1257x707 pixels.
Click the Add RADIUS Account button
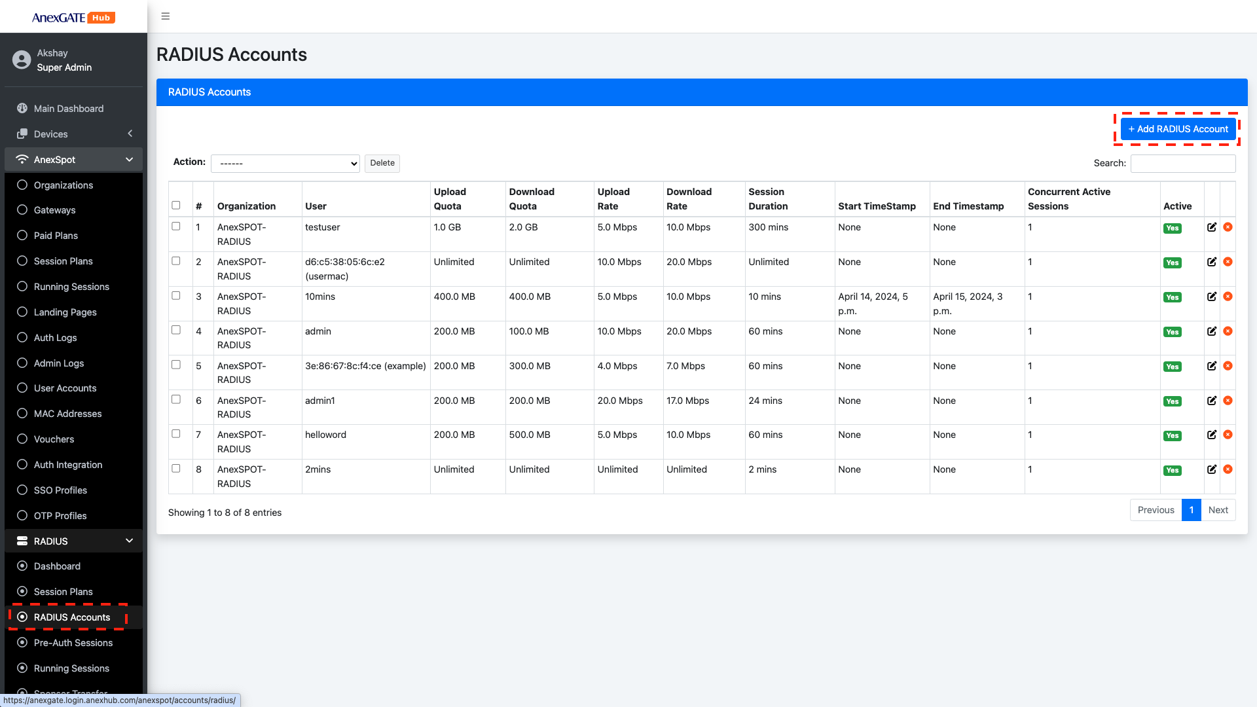click(1178, 129)
